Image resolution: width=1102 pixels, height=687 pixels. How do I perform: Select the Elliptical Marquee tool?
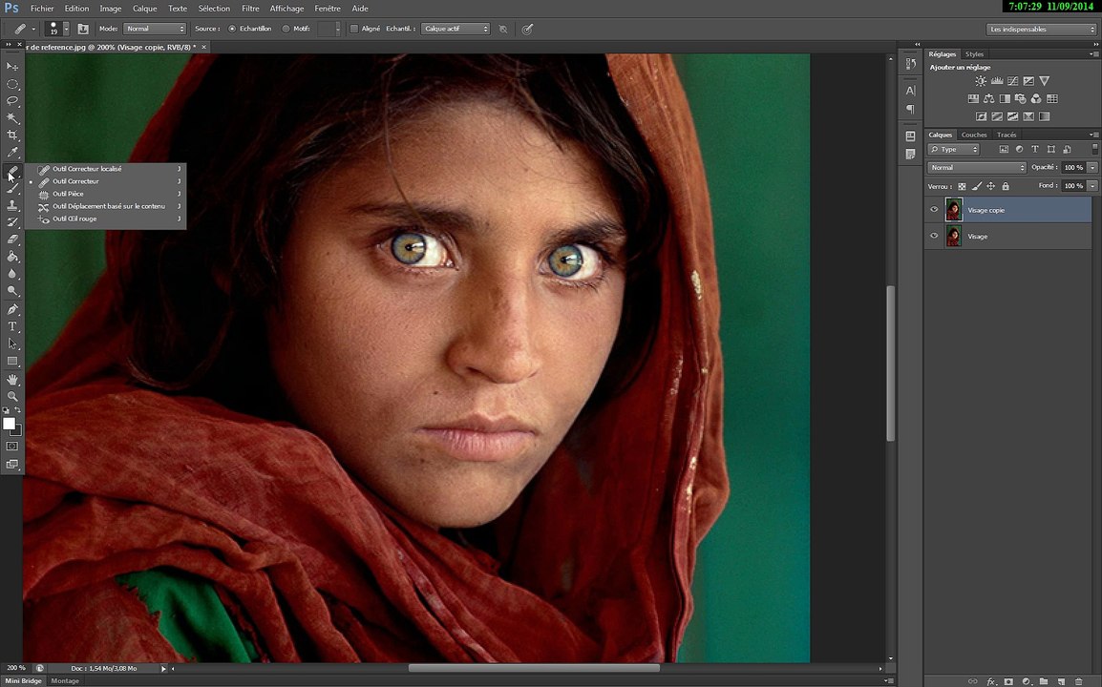point(12,84)
